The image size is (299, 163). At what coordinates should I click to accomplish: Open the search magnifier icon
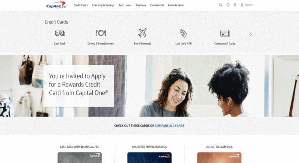[221, 5]
